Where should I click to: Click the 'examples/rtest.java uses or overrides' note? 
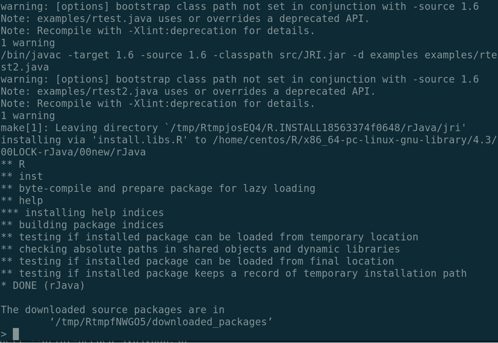pos(185,19)
